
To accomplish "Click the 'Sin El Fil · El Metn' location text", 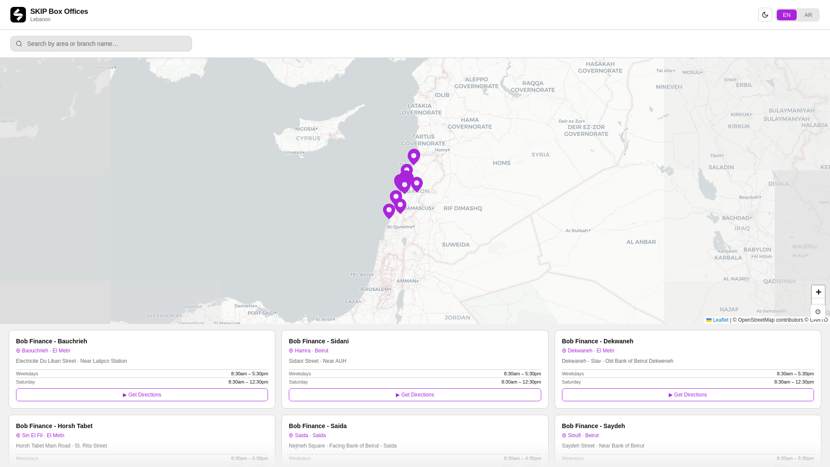I will 43,435.
